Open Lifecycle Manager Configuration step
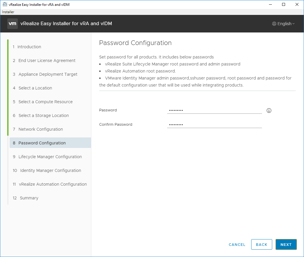The image size is (304, 257). tap(47, 157)
